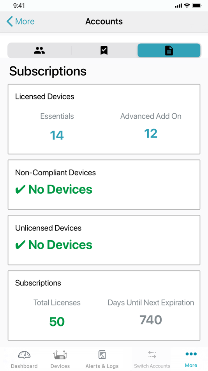Select the bookmark checkmark segment

click(x=104, y=50)
